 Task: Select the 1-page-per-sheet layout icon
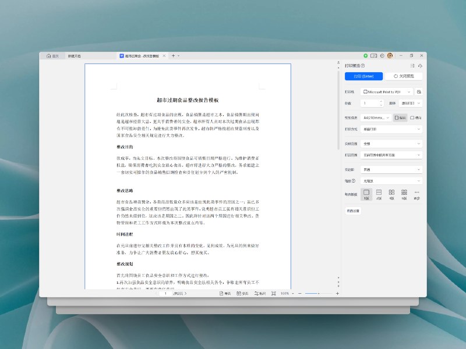tap(366, 192)
